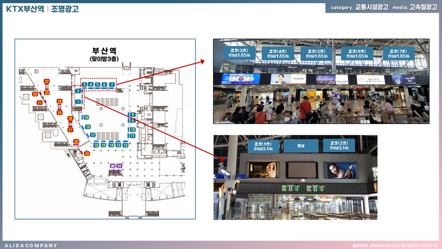Select the 조명(1번) 6mx3.1m label
Viewport: 442px width, 249px height.
pos(263,146)
